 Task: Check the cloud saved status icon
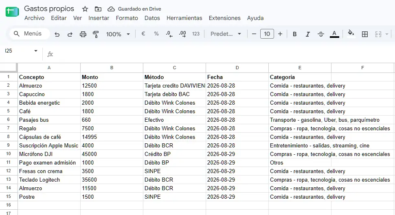(111, 9)
